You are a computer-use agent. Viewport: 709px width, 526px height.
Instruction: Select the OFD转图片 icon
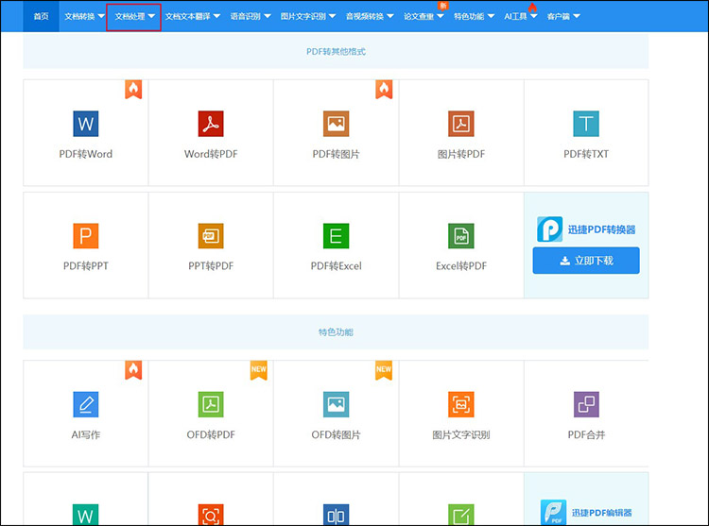[x=336, y=404]
